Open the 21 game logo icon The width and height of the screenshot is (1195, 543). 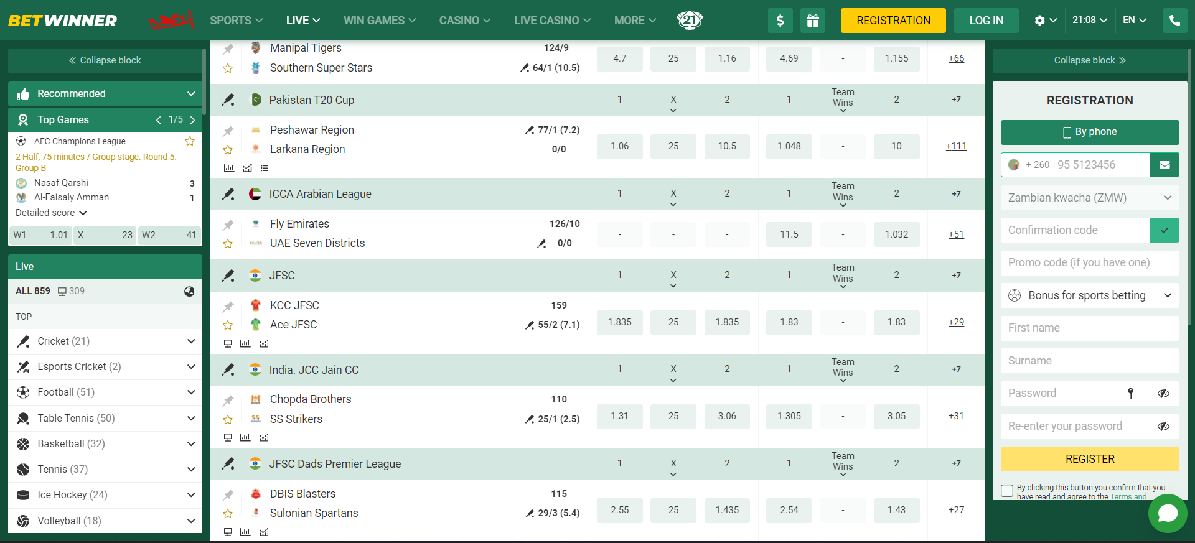point(690,21)
